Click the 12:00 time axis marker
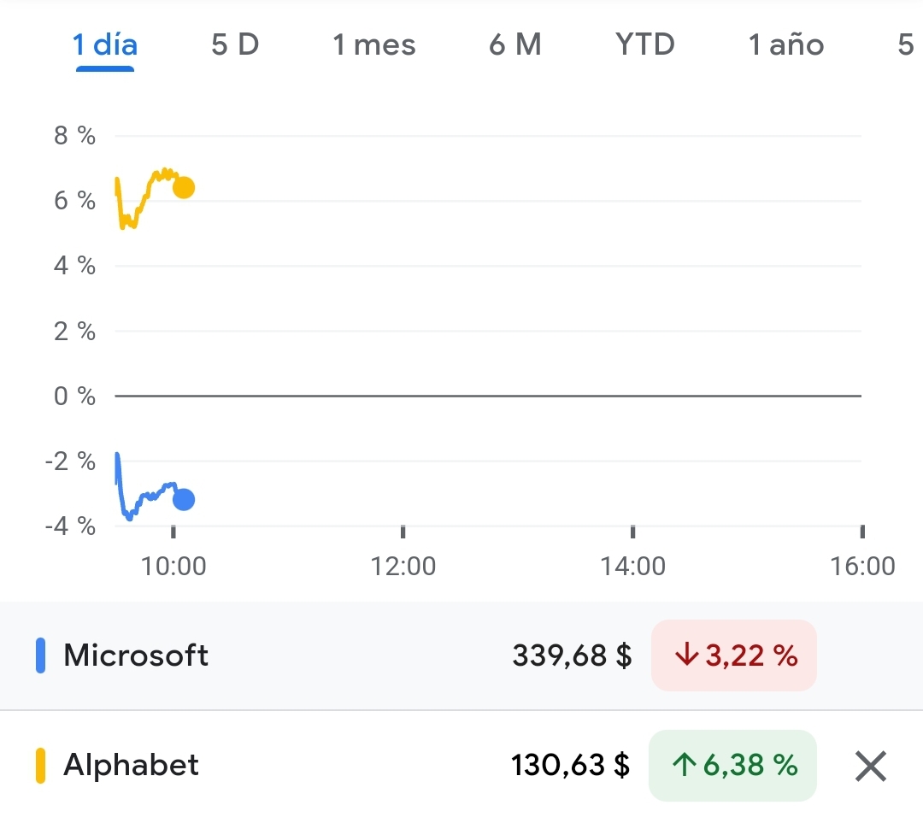Screen dimensions: 923x817 point(403,566)
